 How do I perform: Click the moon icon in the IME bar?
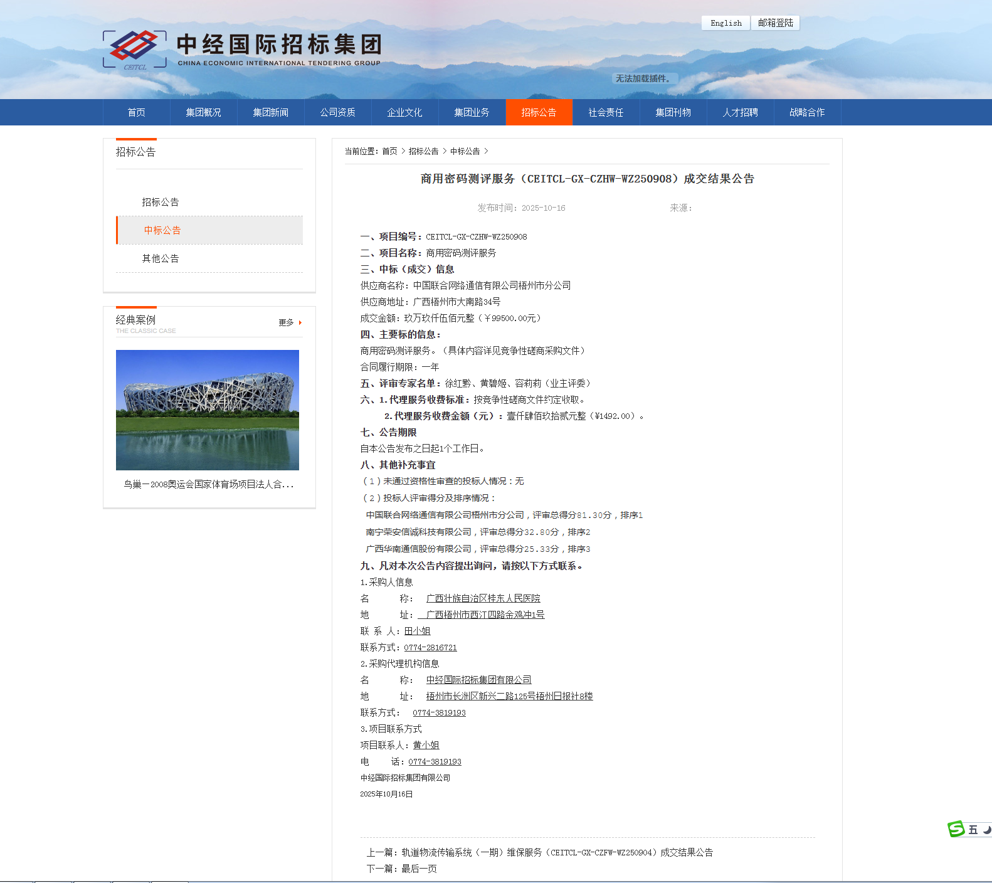pos(986,830)
